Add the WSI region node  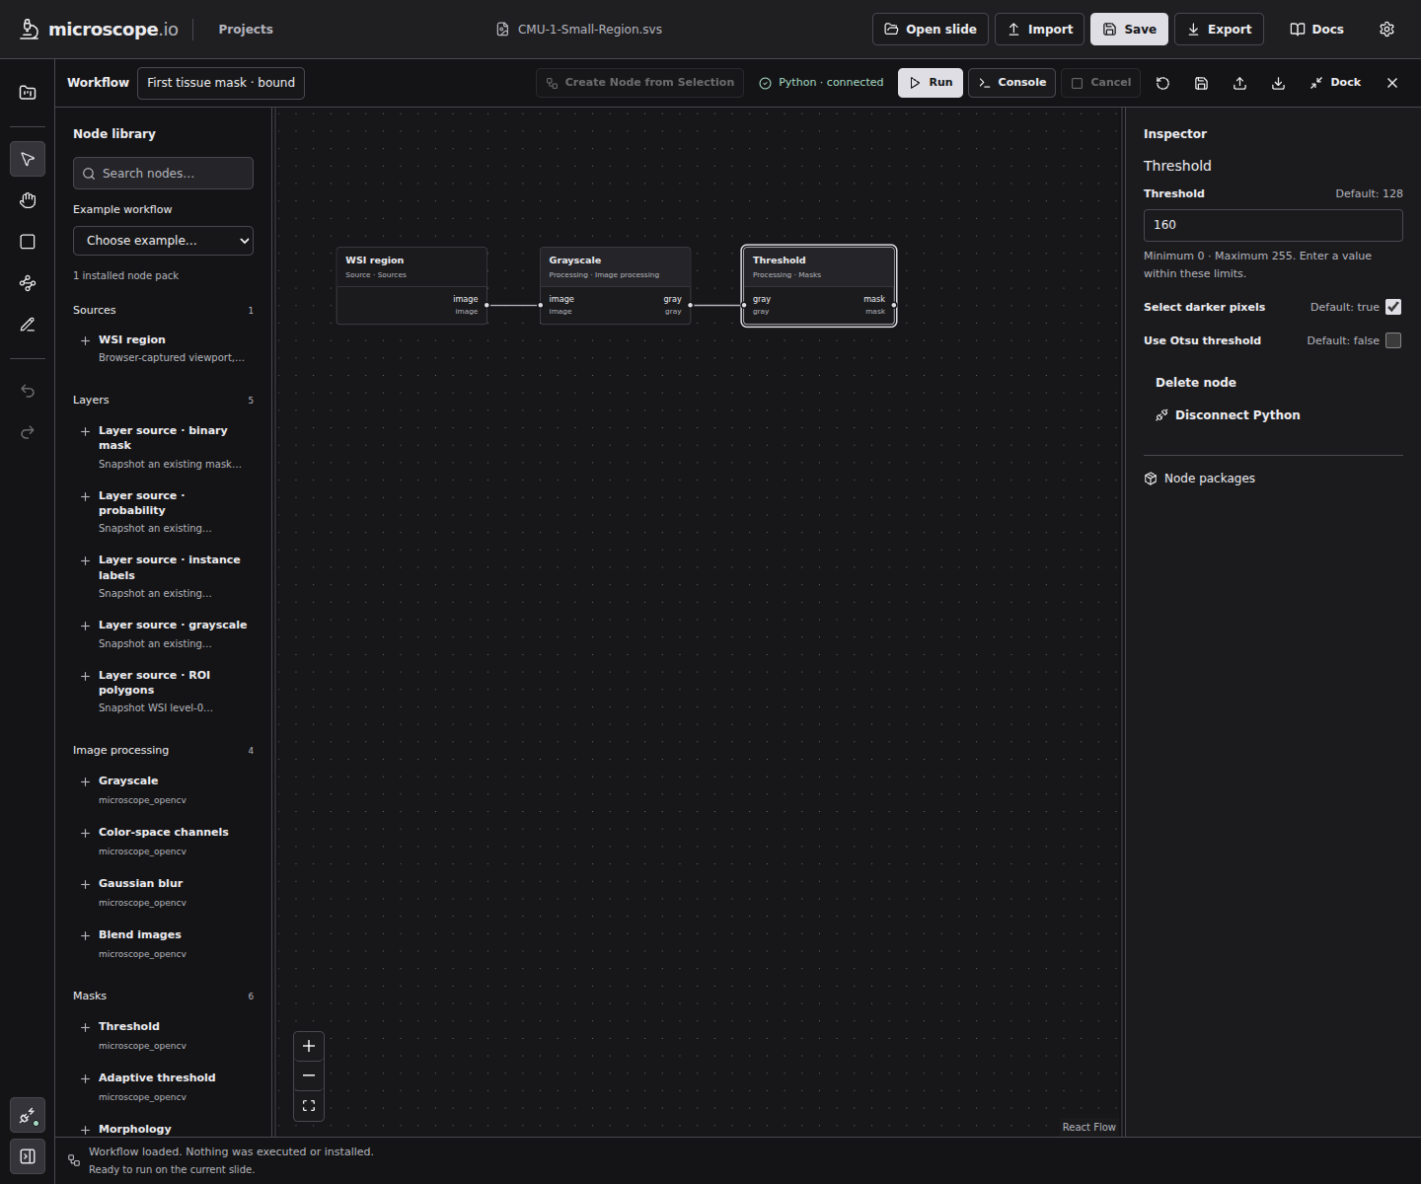[x=163, y=347]
